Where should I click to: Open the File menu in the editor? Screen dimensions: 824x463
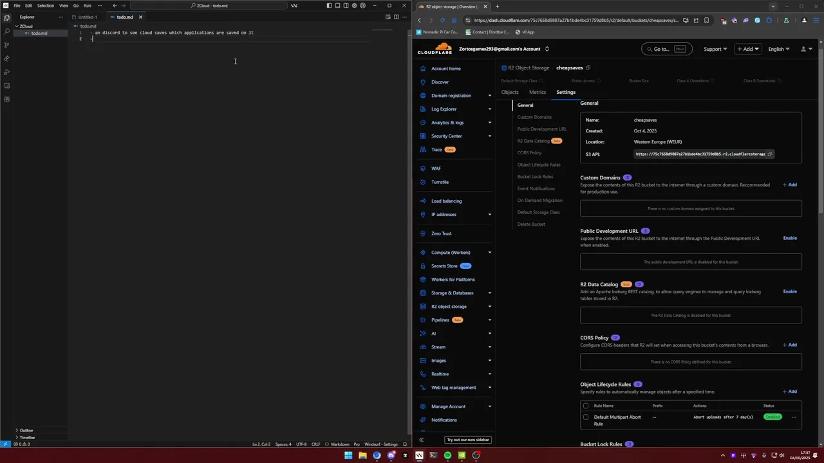(17, 6)
